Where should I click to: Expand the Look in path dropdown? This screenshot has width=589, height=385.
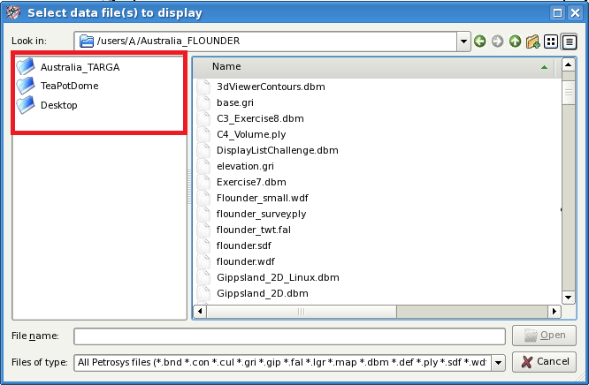463,42
